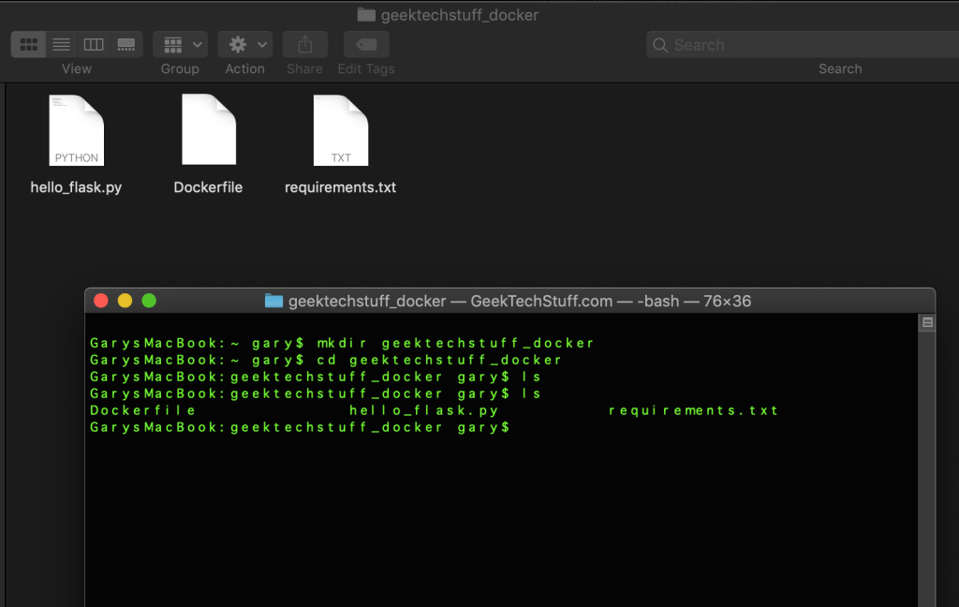Select the hello_flask.py file icon

click(76, 130)
